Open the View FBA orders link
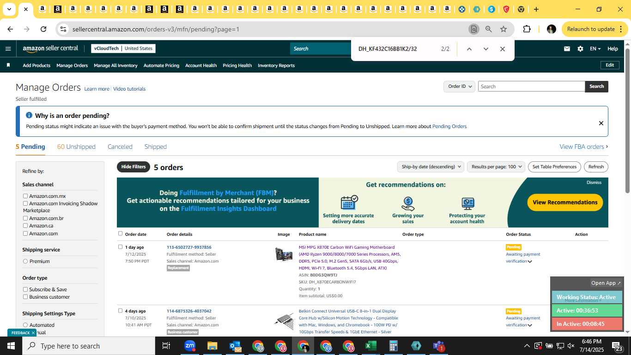Image resolution: width=631 pixels, height=355 pixels. [x=584, y=147]
